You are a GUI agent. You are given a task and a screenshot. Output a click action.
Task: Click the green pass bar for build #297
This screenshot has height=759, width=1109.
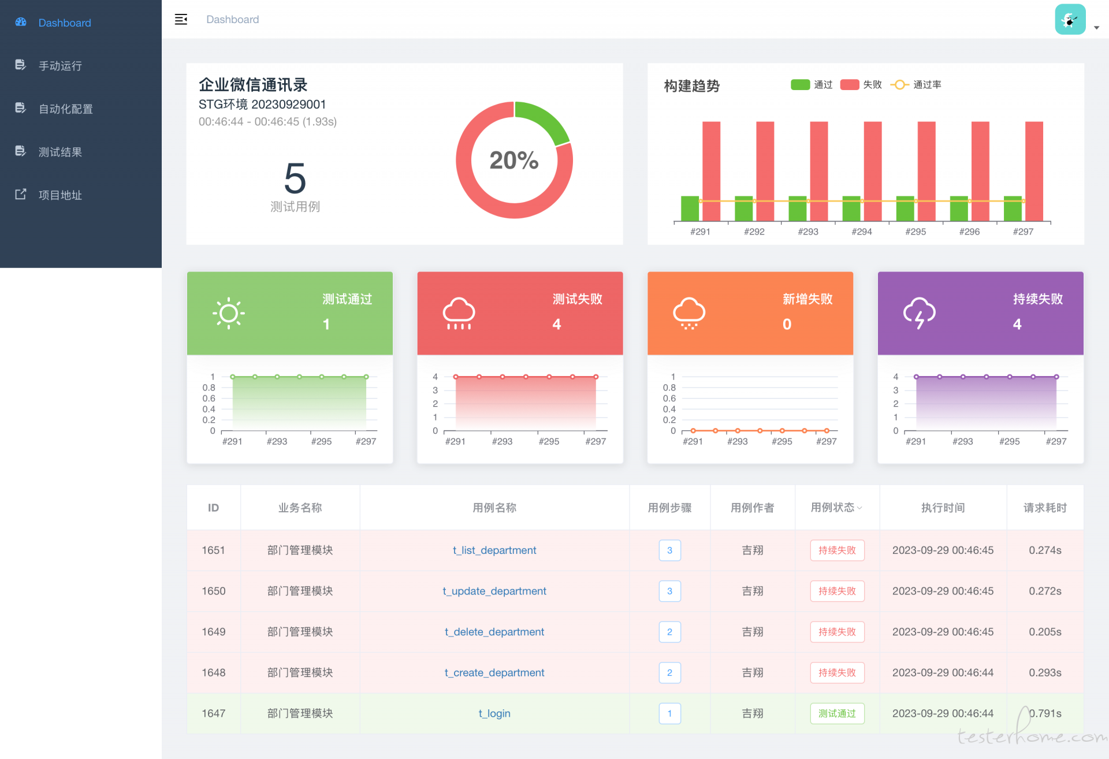click(x=1013, y=209)
